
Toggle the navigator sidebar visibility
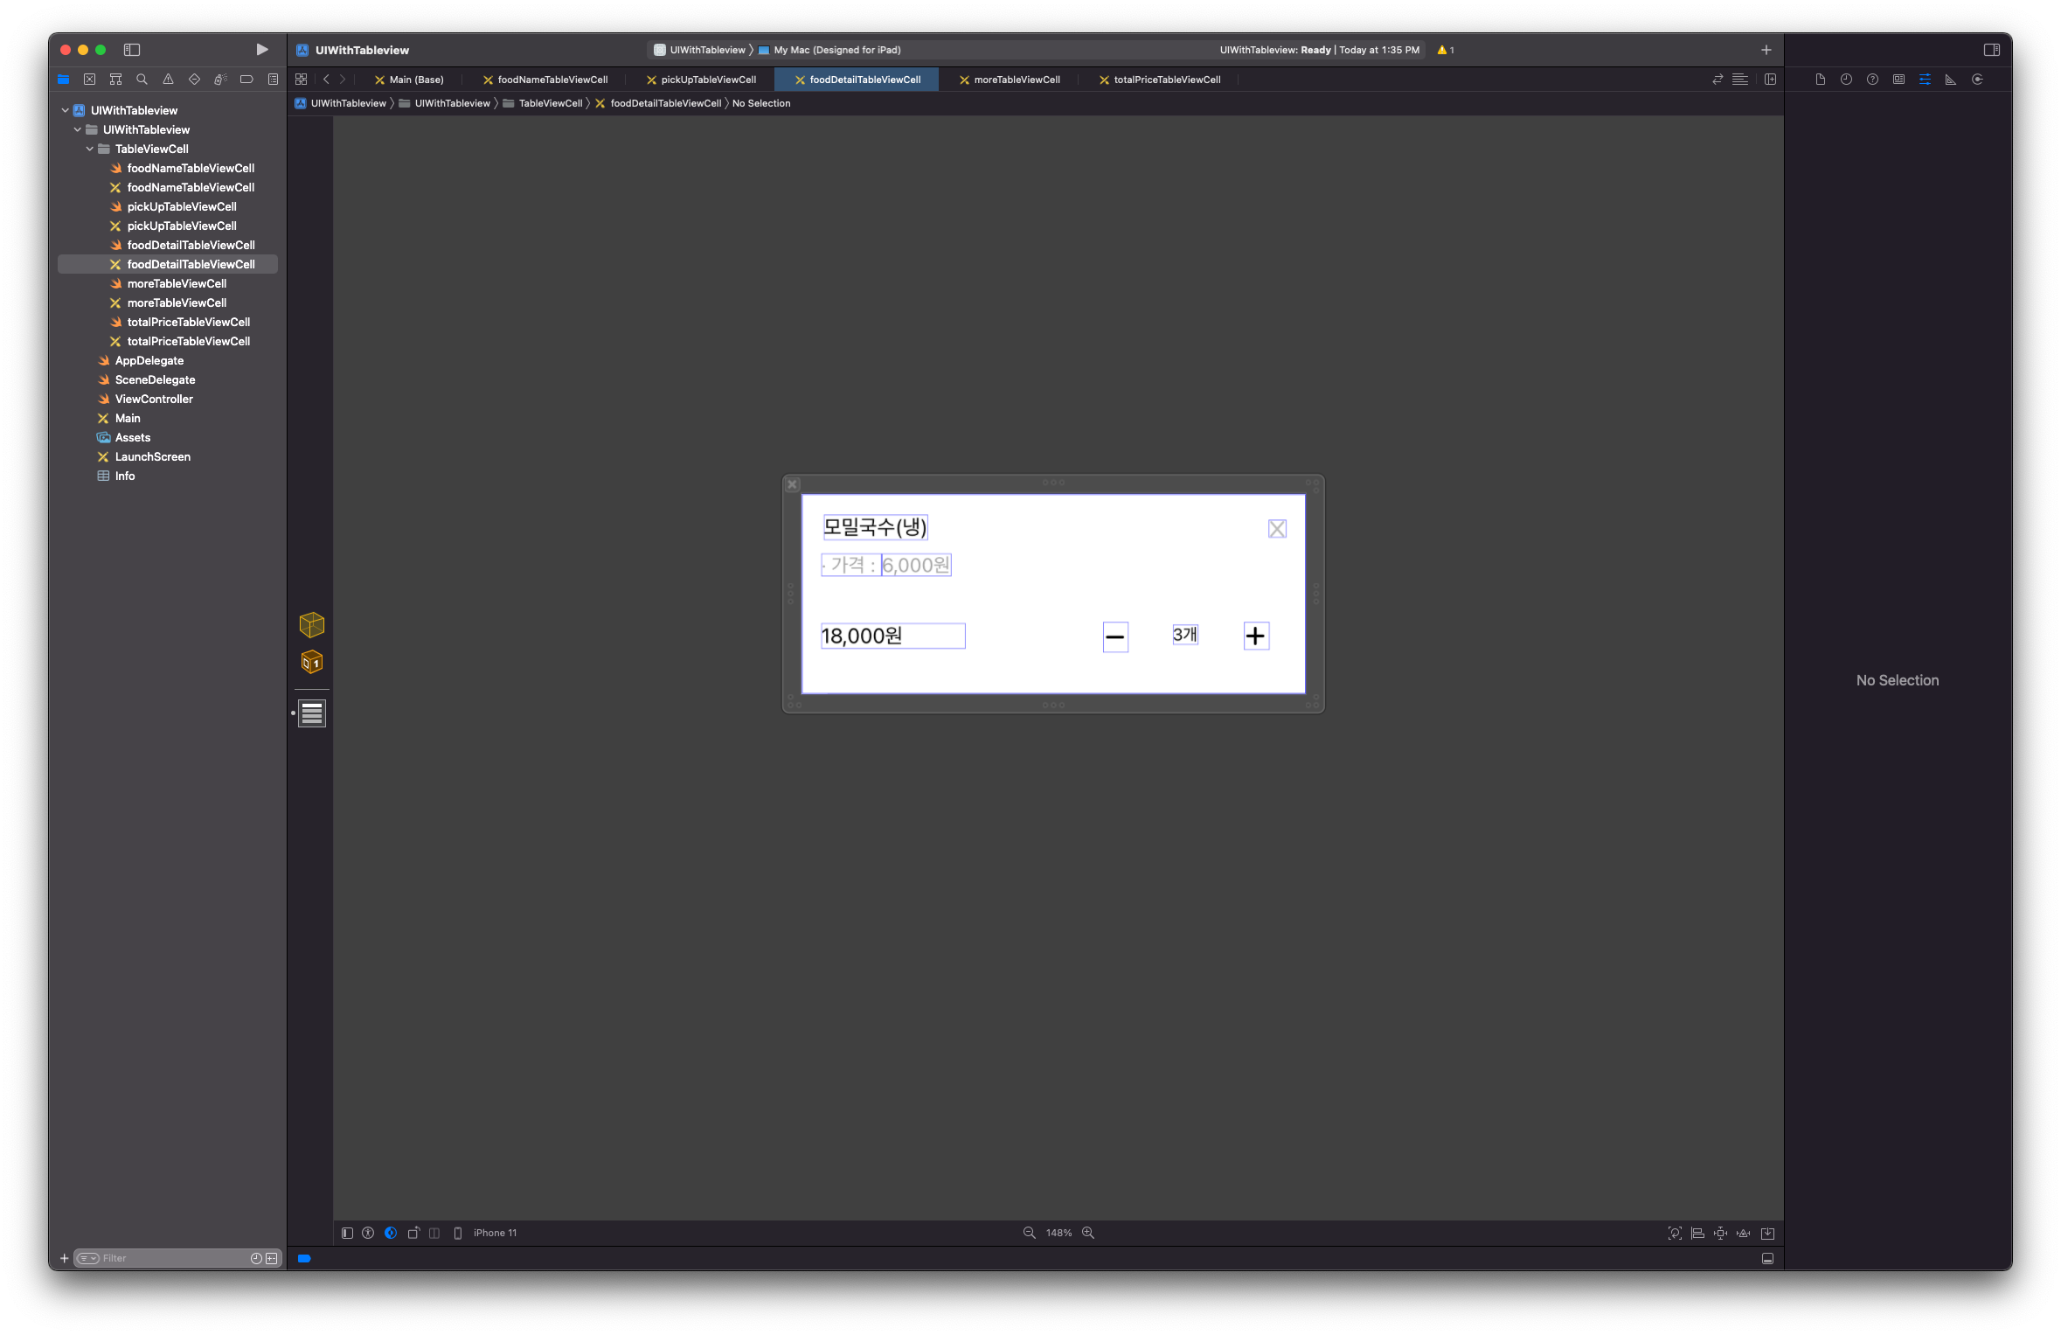(132, 50)
